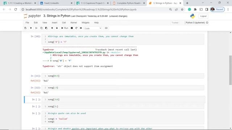This screenshot has width=232, height=130.
Task: Interrupt the kernel with stop icon
Action: click(x=72, y=28)
